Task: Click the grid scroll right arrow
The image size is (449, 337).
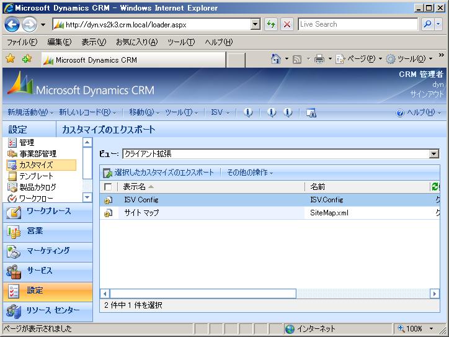Action: [435, 294]
